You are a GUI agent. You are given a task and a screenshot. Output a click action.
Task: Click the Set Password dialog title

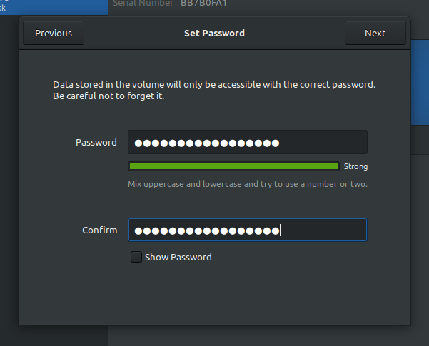coord(214,33)
